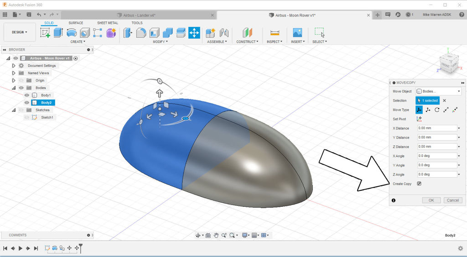The width and height of the screenshot is (467, 257).
Task: Switch to the Surface tab
Action: (76, 23)
